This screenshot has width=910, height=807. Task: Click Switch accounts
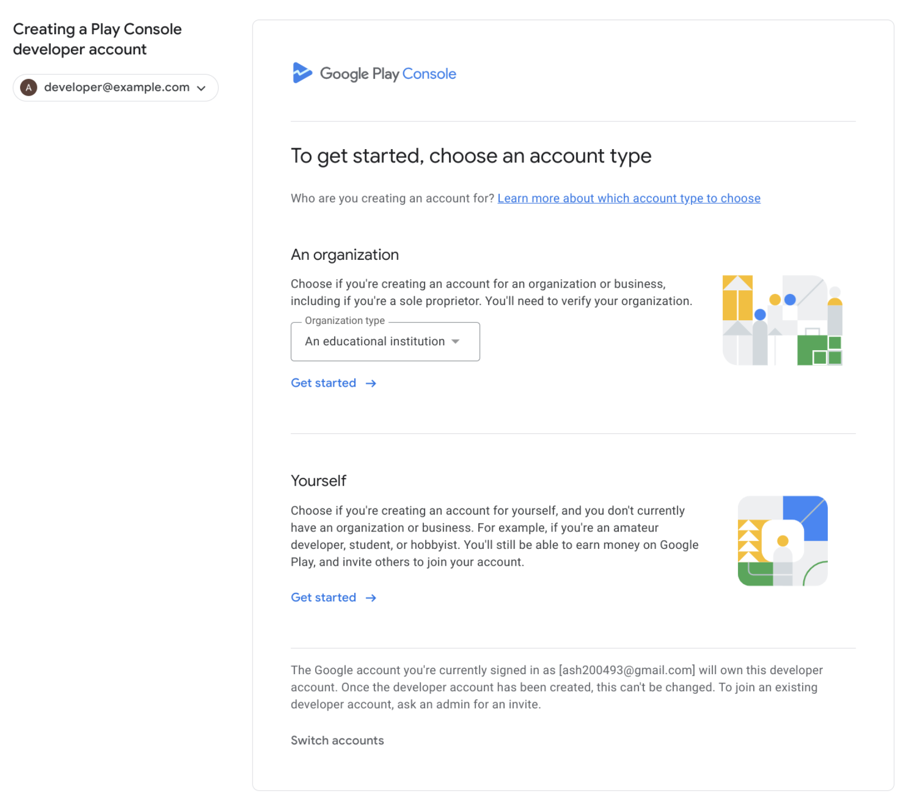(337, 741)
